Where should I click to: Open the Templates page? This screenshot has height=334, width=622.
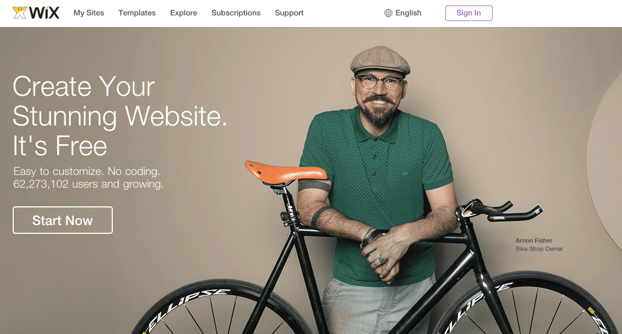(137, 13)
